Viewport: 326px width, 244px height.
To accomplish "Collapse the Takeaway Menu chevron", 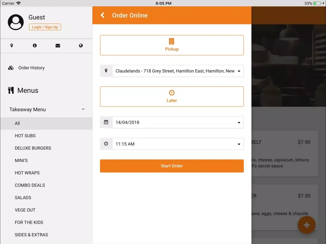I will coord(83,109).
